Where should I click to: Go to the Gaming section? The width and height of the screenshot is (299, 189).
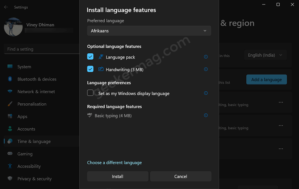click(25, 154)
